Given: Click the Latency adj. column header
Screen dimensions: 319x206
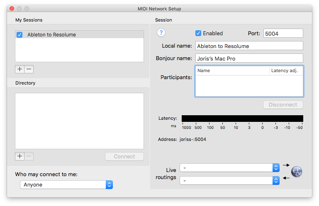Looking at the screenshot, I should point(285,71).
